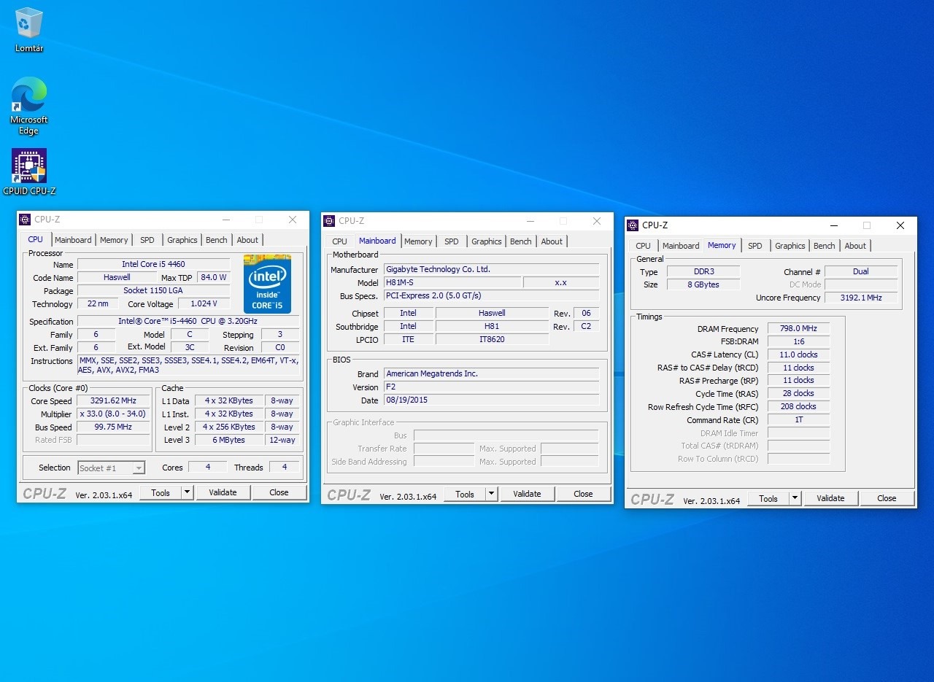Click Validate button in Memory window
Image resolution: width=934 pixels, height=682 pixels.
830,498
